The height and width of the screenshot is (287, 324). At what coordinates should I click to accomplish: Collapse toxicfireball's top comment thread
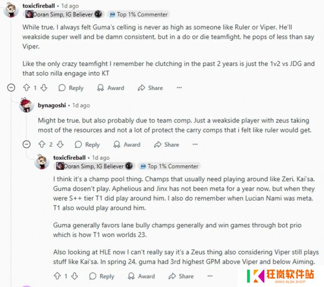point(11,88)
